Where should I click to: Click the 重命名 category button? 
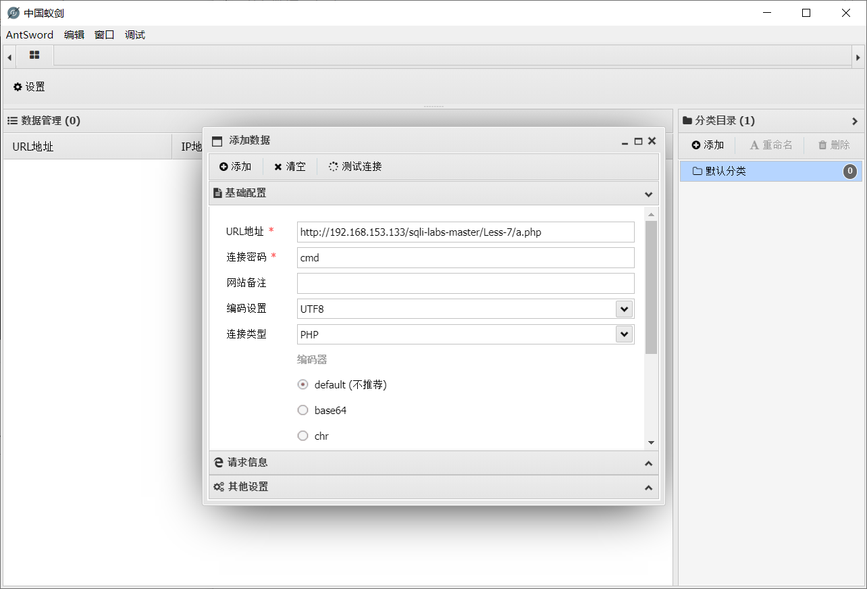(771, 145)
